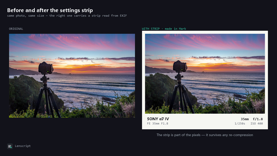Click the Lenscript logo icon
The height and width of the screenshot is (156, 277).
tap(10, 146)
